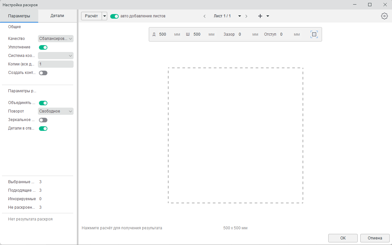Click the 'Не раскроен...' count row
This screenshot has height=245, width=392.
click(25, 207)
